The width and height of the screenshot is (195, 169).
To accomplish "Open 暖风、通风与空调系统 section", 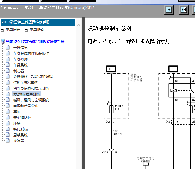I will [x=31, y=100].
